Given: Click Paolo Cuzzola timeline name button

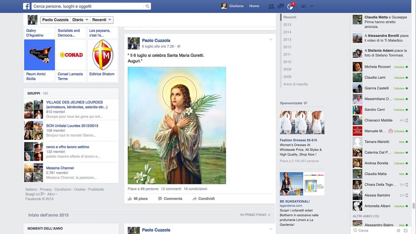Looking at the screenshot, I should 55,20.
